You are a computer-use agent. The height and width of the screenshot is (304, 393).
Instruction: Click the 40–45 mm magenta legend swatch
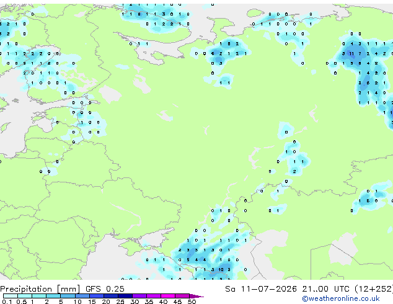coord(168,296)
